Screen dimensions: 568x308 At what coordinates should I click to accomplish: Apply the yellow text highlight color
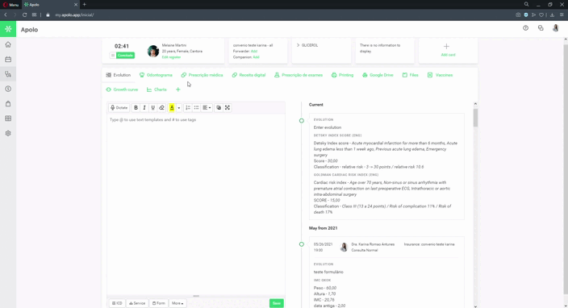[x=172, y=107]
